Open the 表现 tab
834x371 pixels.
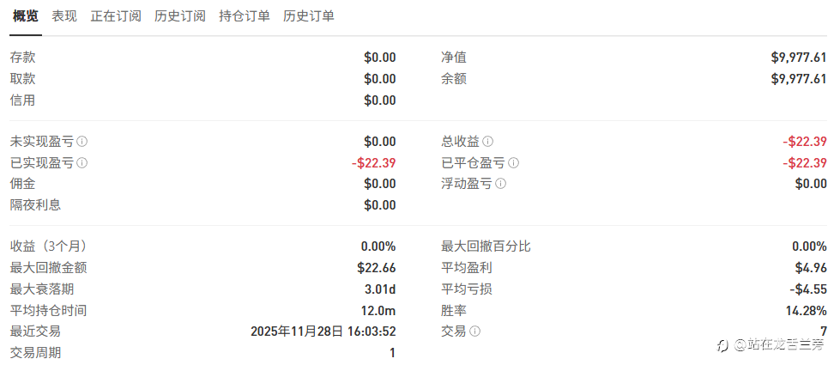click(64, 16)
